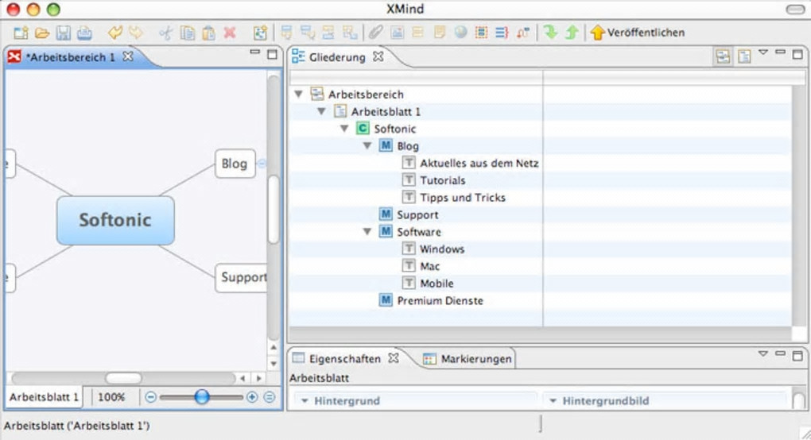
Task: Print the map using printer icon
Action: click(84, 33)
